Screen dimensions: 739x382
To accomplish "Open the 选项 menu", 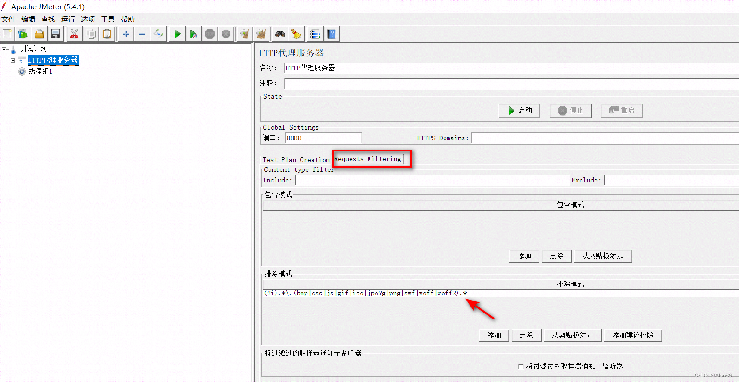I will pos(88,19).
